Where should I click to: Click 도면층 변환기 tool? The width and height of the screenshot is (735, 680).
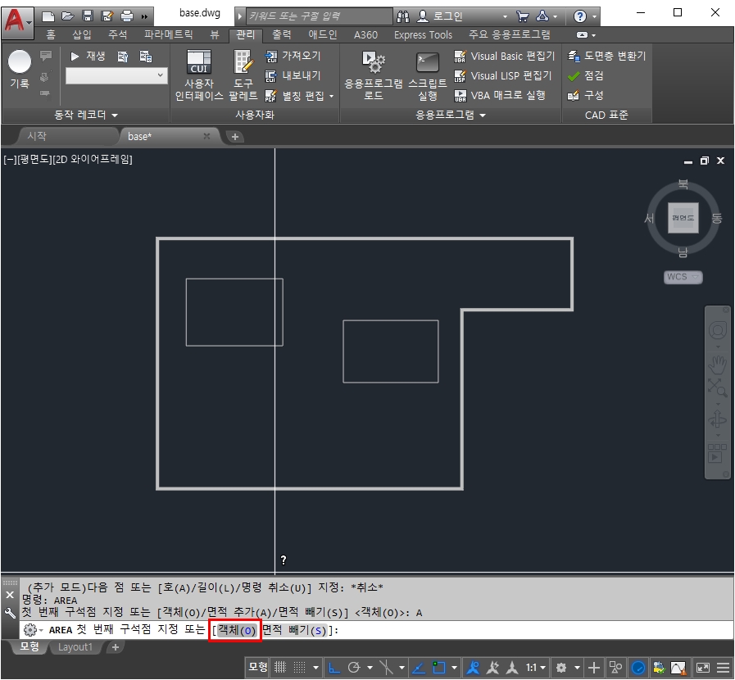[x=606, y=57]
